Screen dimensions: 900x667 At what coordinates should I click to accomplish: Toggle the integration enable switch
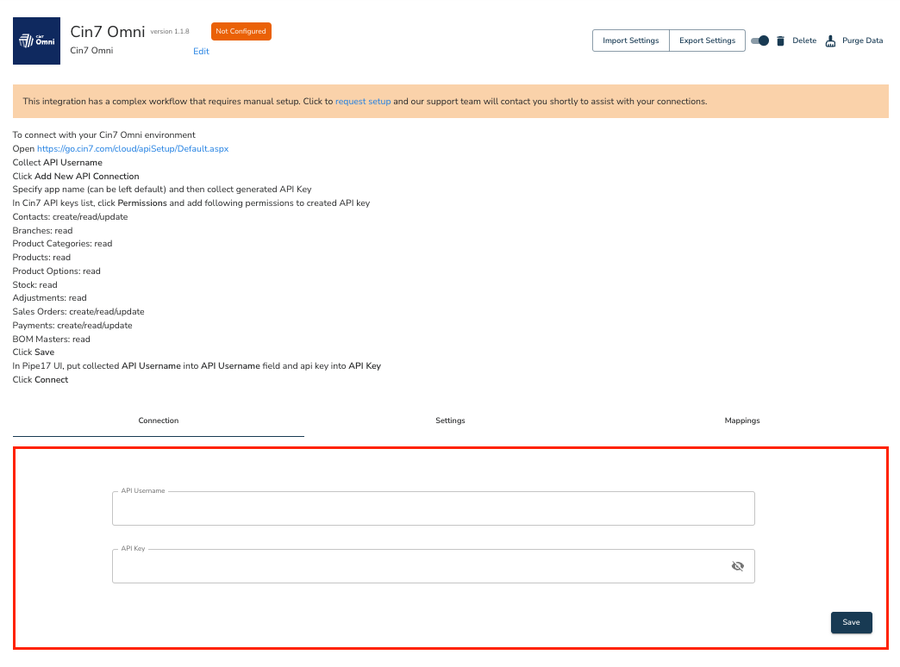click(x=760, y=41)
